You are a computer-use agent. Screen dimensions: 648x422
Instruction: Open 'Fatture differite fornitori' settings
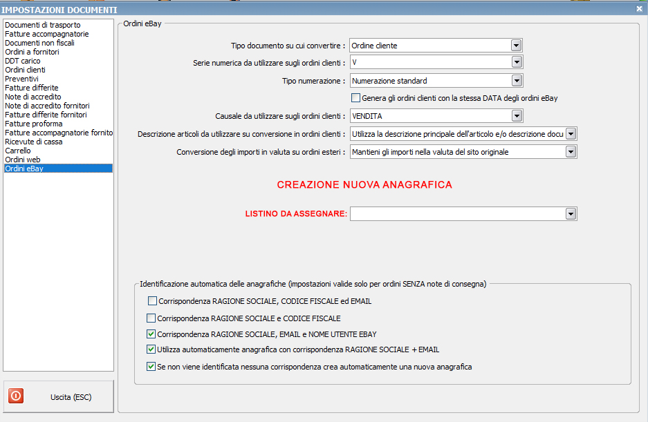pyautogui.click(x=58, y=115)
